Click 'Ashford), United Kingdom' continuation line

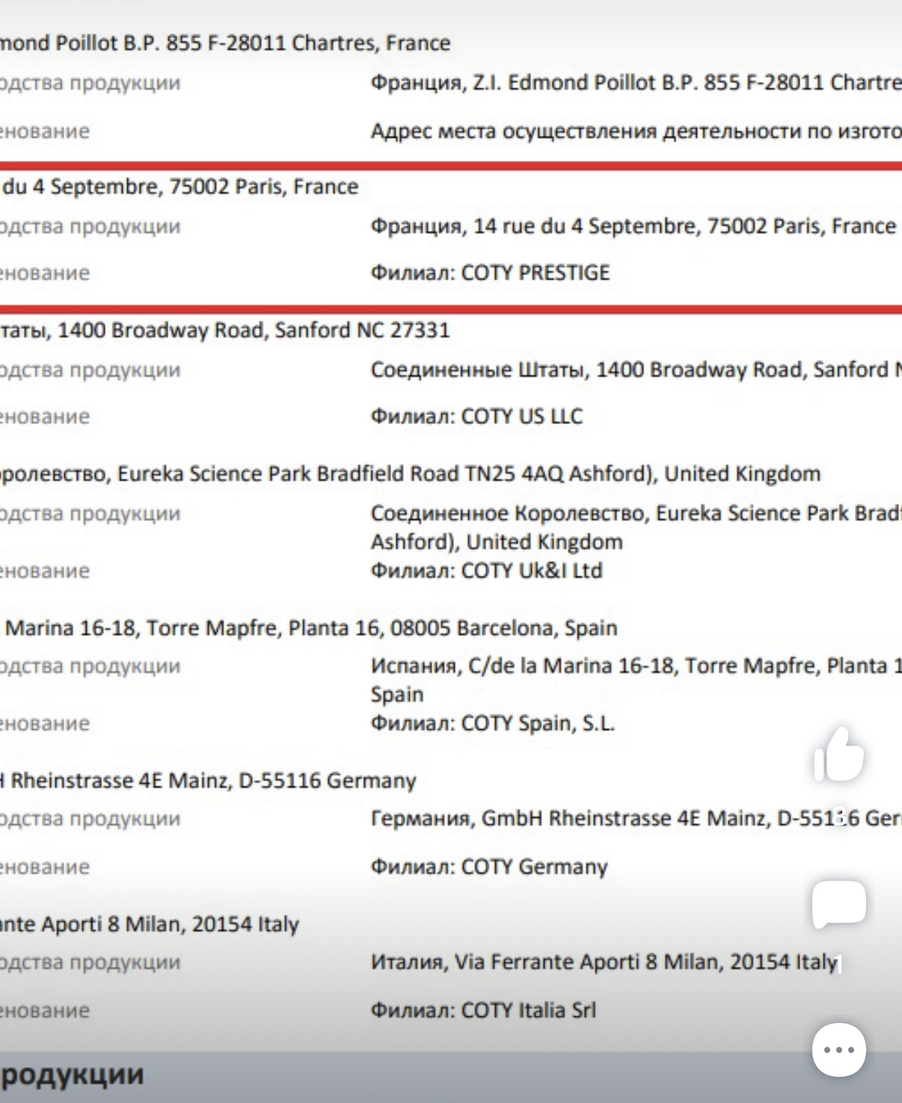[497, 541]
